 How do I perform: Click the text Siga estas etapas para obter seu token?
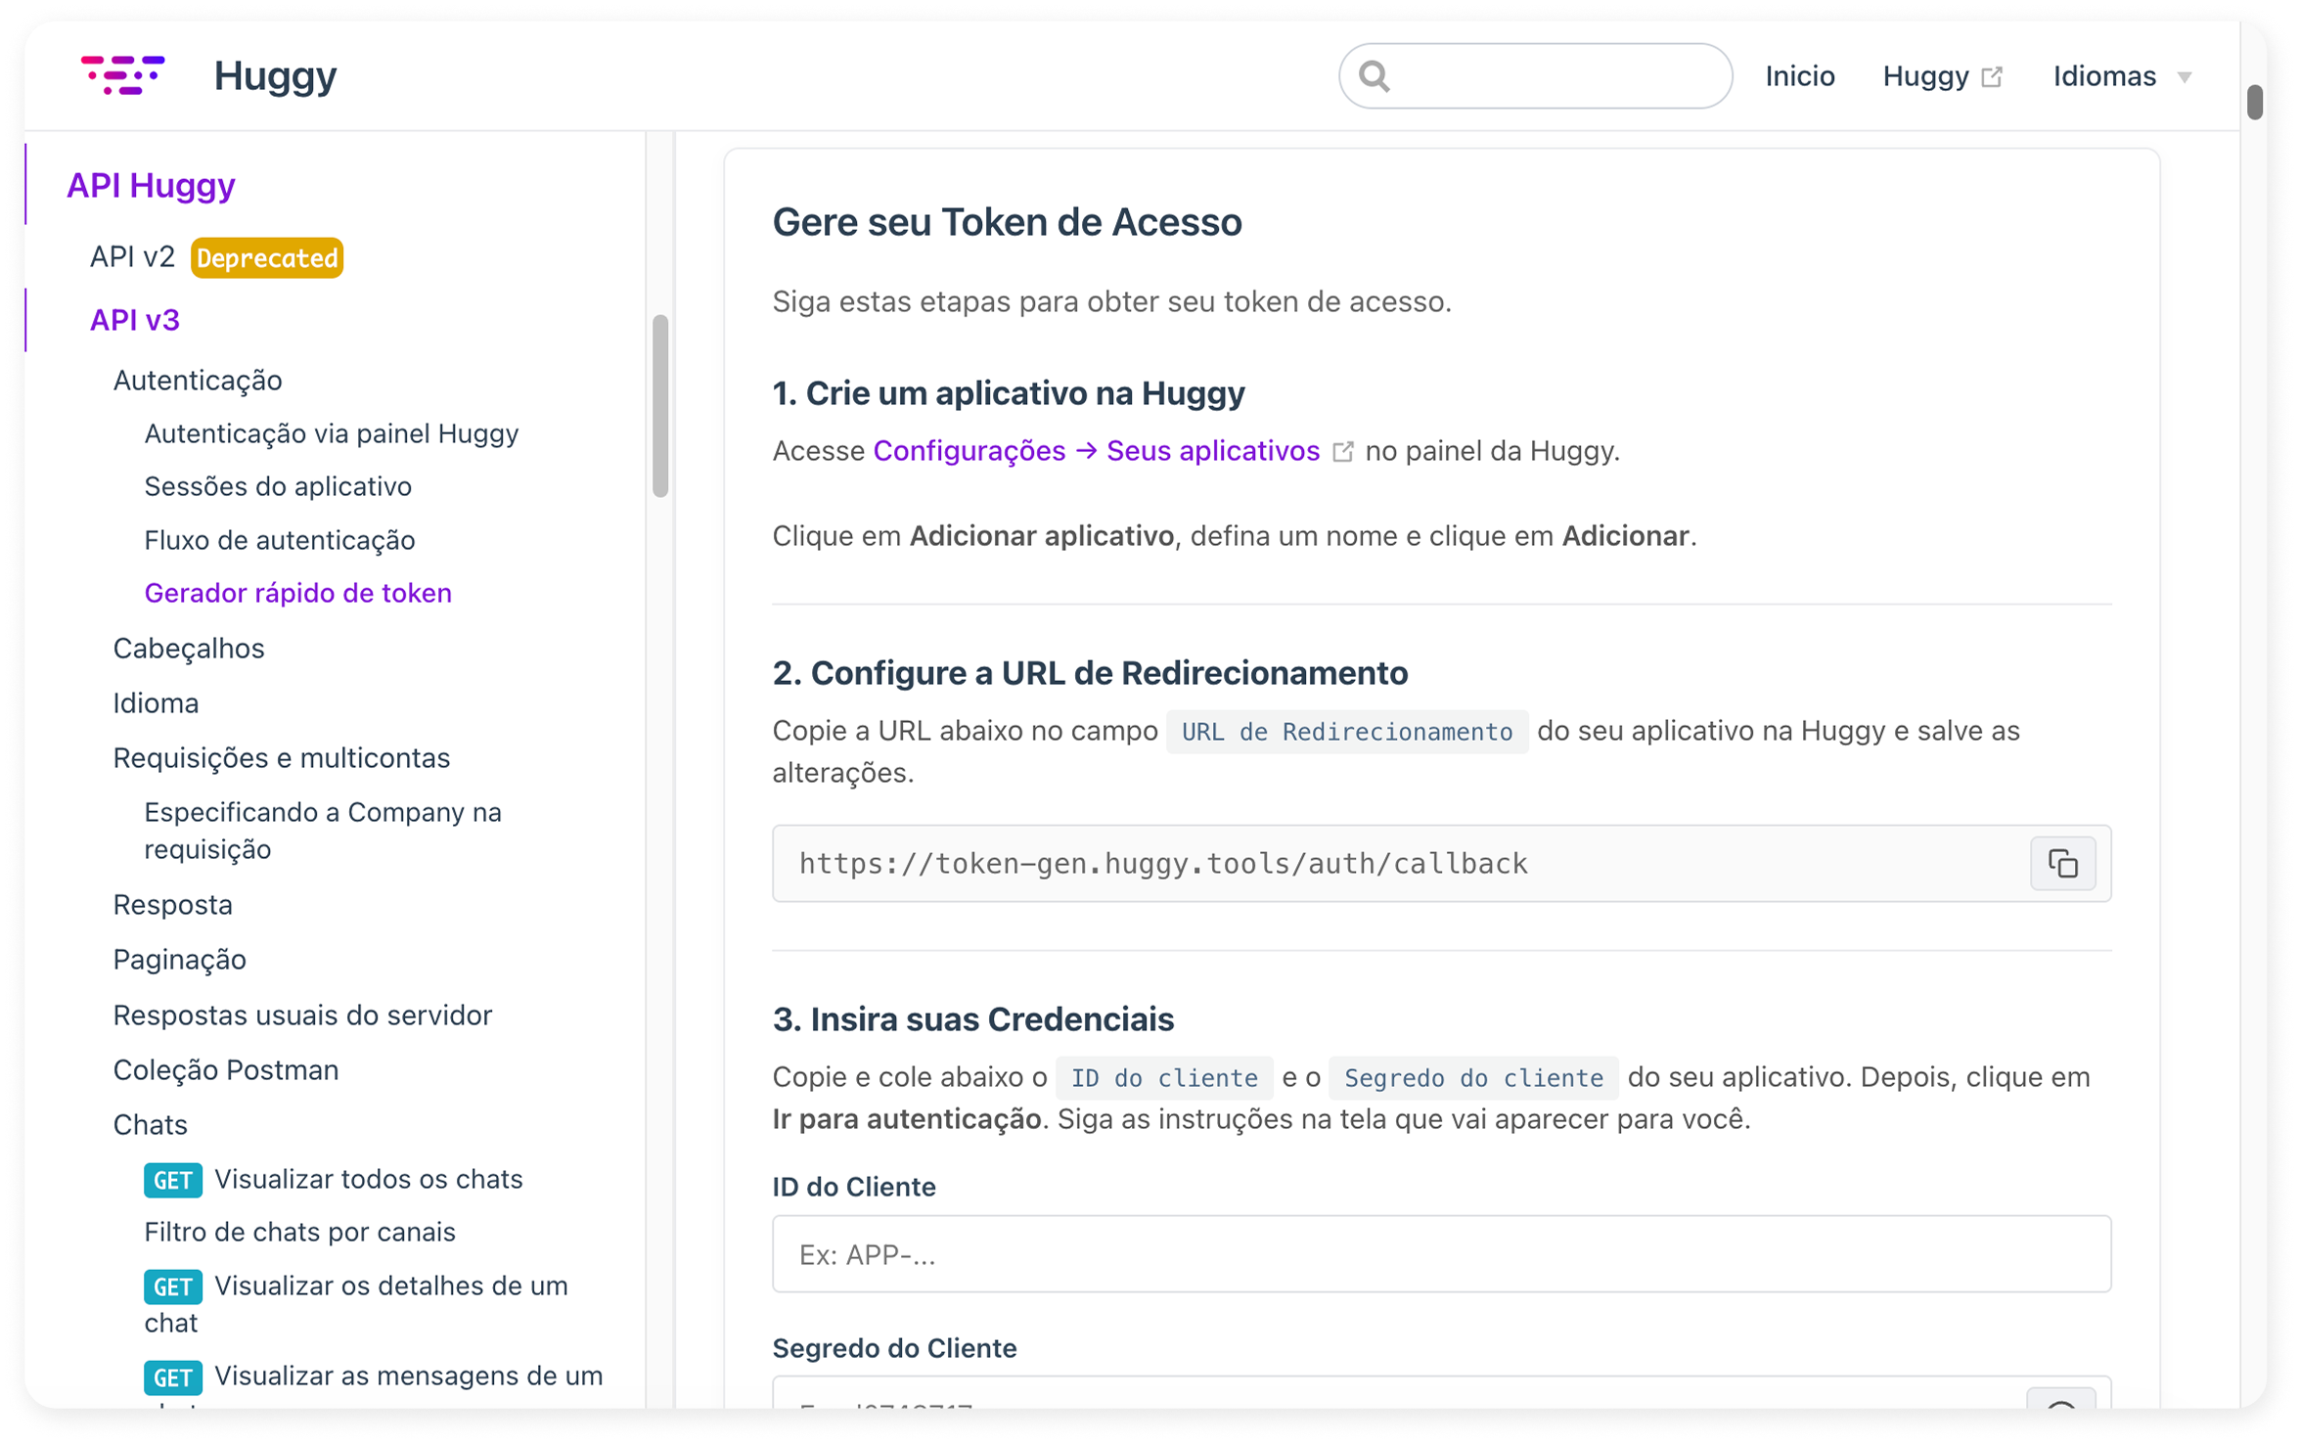1112,301
